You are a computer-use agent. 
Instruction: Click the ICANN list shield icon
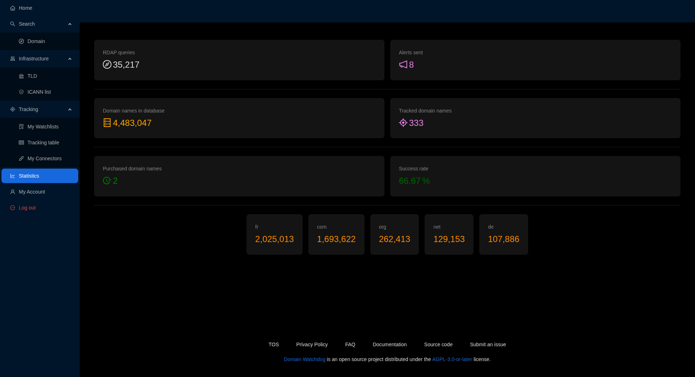click(21, 92)
